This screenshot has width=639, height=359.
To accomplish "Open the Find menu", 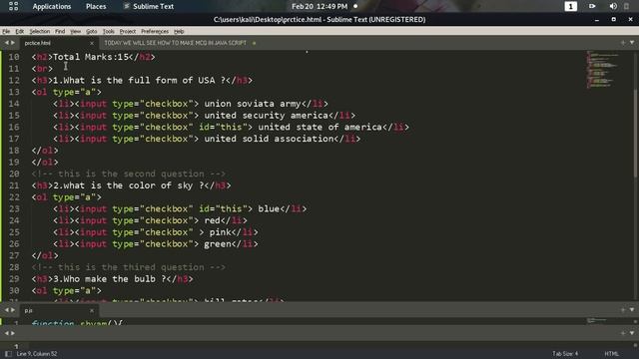I will 60,31.
